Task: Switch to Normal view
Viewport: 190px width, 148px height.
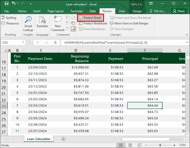Action: 121,145
